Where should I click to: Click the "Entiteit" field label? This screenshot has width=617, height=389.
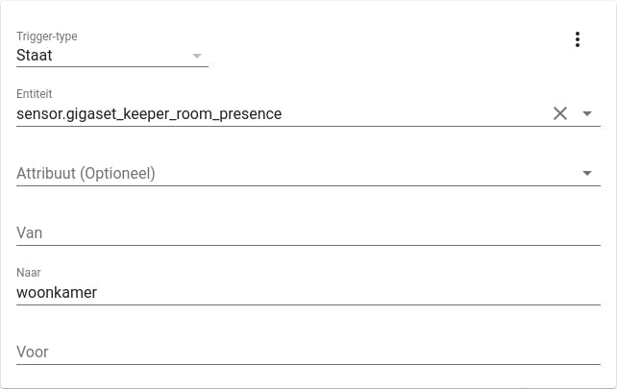point(35,94)
